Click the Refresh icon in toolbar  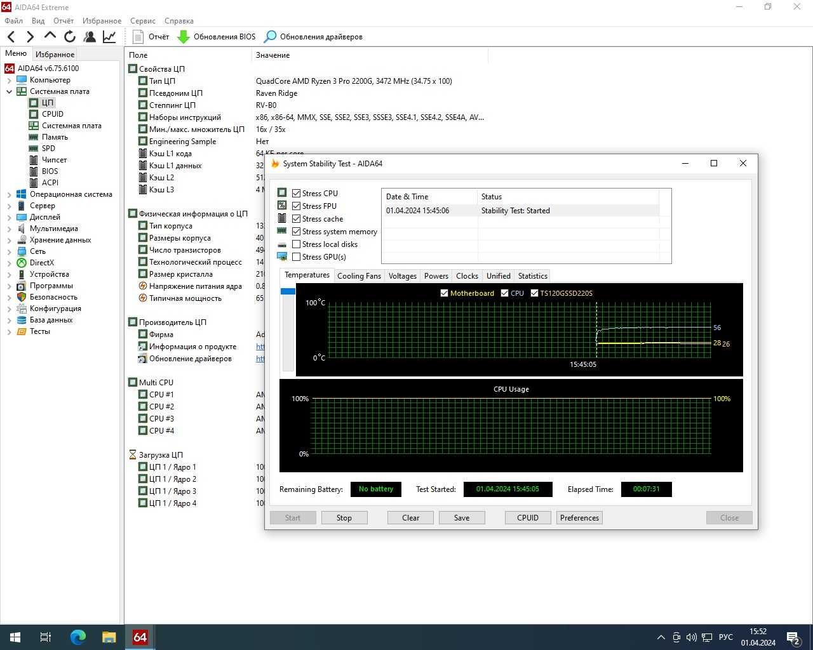(70, 37)
